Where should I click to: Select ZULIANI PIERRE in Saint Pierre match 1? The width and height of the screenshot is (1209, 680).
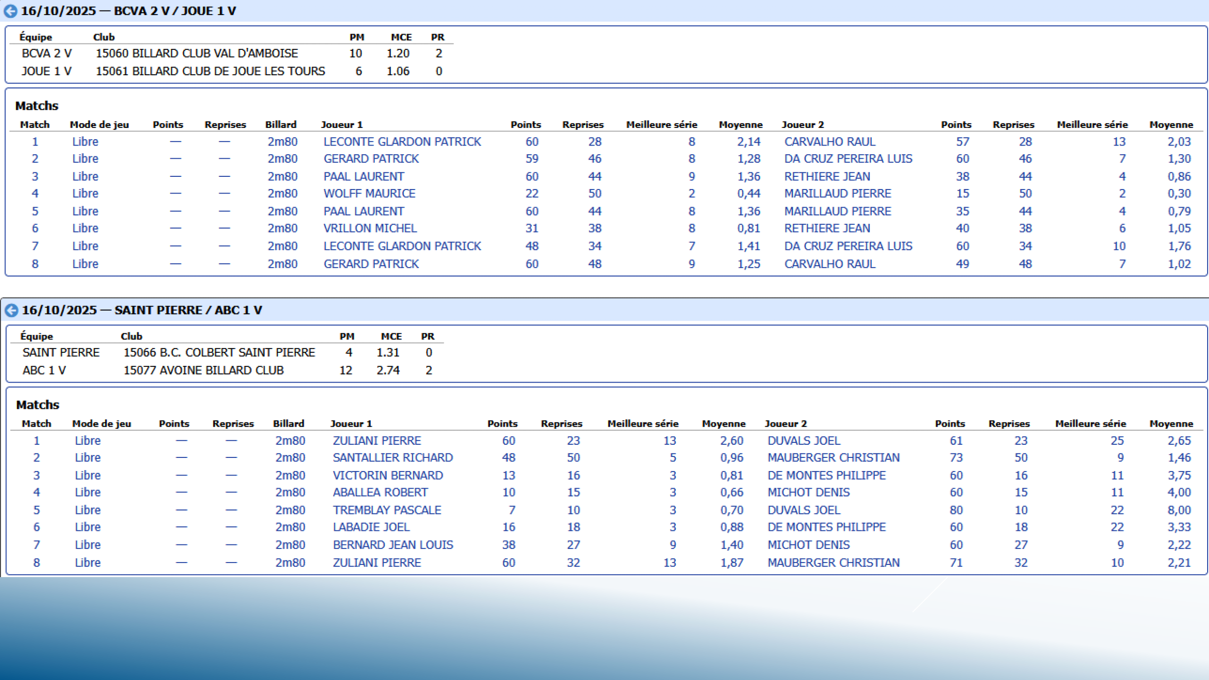coord(376,441)
